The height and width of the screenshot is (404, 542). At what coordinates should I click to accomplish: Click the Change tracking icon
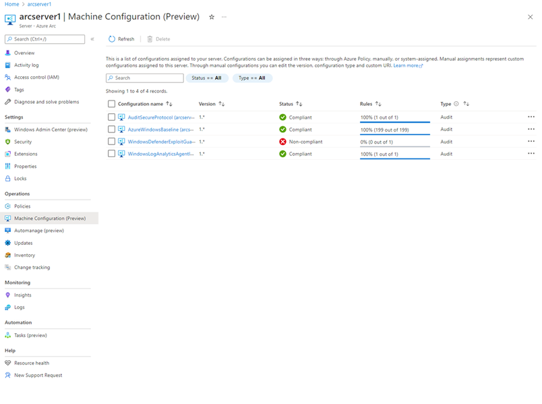pyautogui.click(x=7, y=267)
